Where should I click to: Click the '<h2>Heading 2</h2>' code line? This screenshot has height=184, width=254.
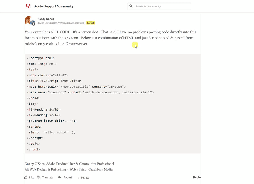coord(44,115)
